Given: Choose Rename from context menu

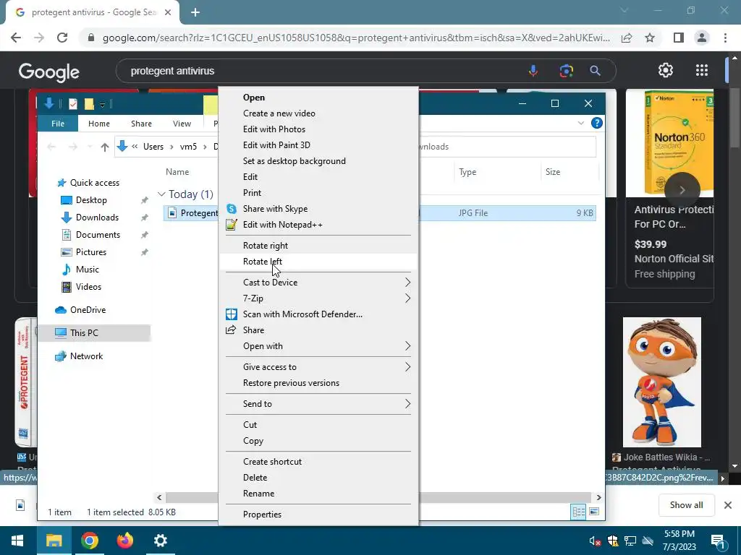Looking at the screenshot, I should point(318,494).
